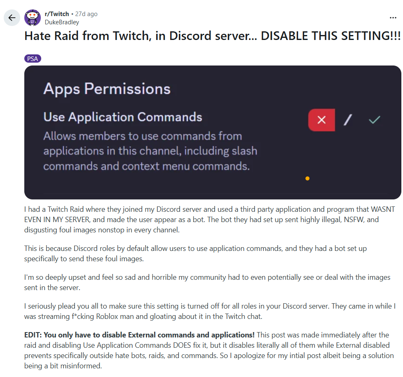Open the r/Twitch community link
This screenshot has height=377, width=403.
[57, 14]
